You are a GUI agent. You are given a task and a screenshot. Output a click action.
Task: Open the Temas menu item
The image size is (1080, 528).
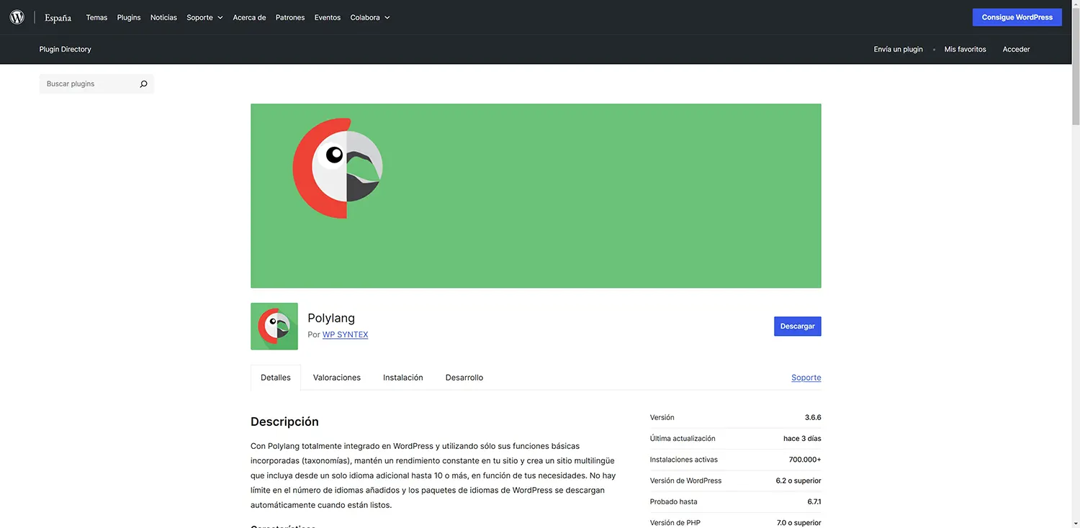pyautogui.click(x=96, y=17)
